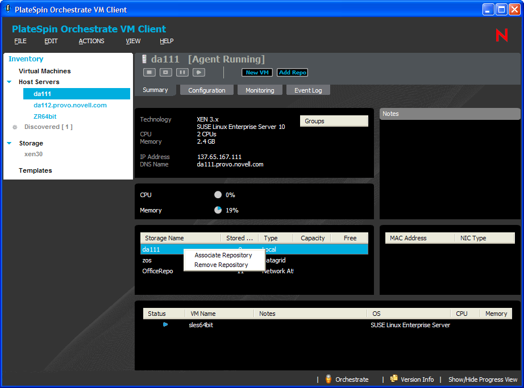Click the NIC Type column header
The height and width of the screenshot is (388, 524).
(485, 238)
